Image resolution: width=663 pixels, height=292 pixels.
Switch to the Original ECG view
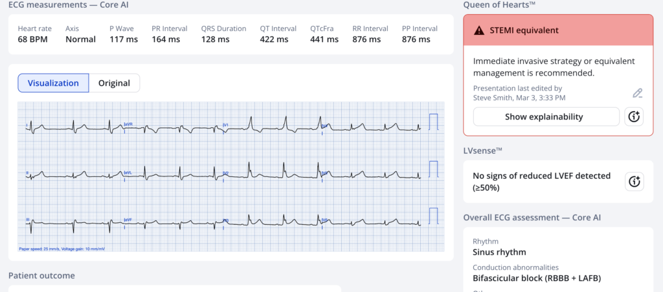tap(114, 83)
